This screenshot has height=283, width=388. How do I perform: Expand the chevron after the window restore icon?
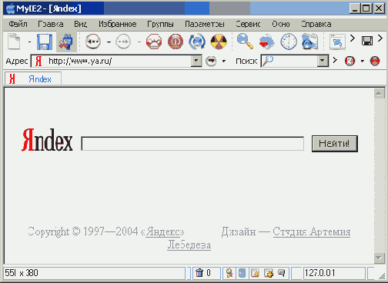(x=353, y=38)
